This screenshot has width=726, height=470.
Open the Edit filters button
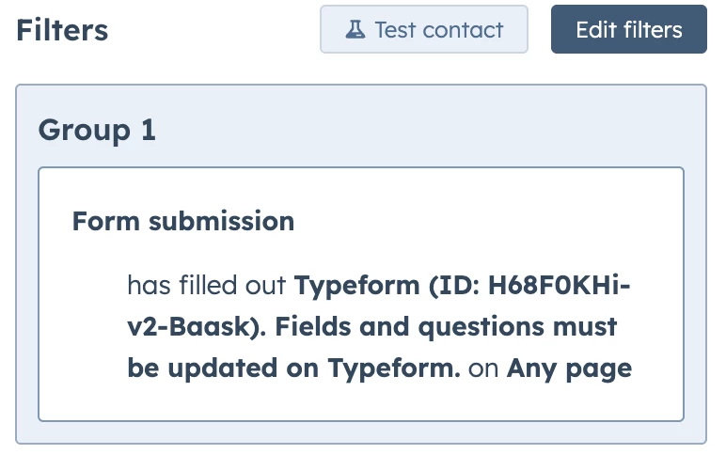pos(628,29)
